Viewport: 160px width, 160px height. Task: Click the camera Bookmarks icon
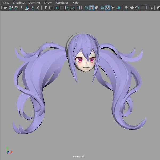22,8
